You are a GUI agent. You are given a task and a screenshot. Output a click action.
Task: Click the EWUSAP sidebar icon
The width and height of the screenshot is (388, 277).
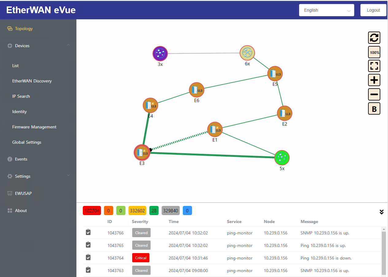10,193
